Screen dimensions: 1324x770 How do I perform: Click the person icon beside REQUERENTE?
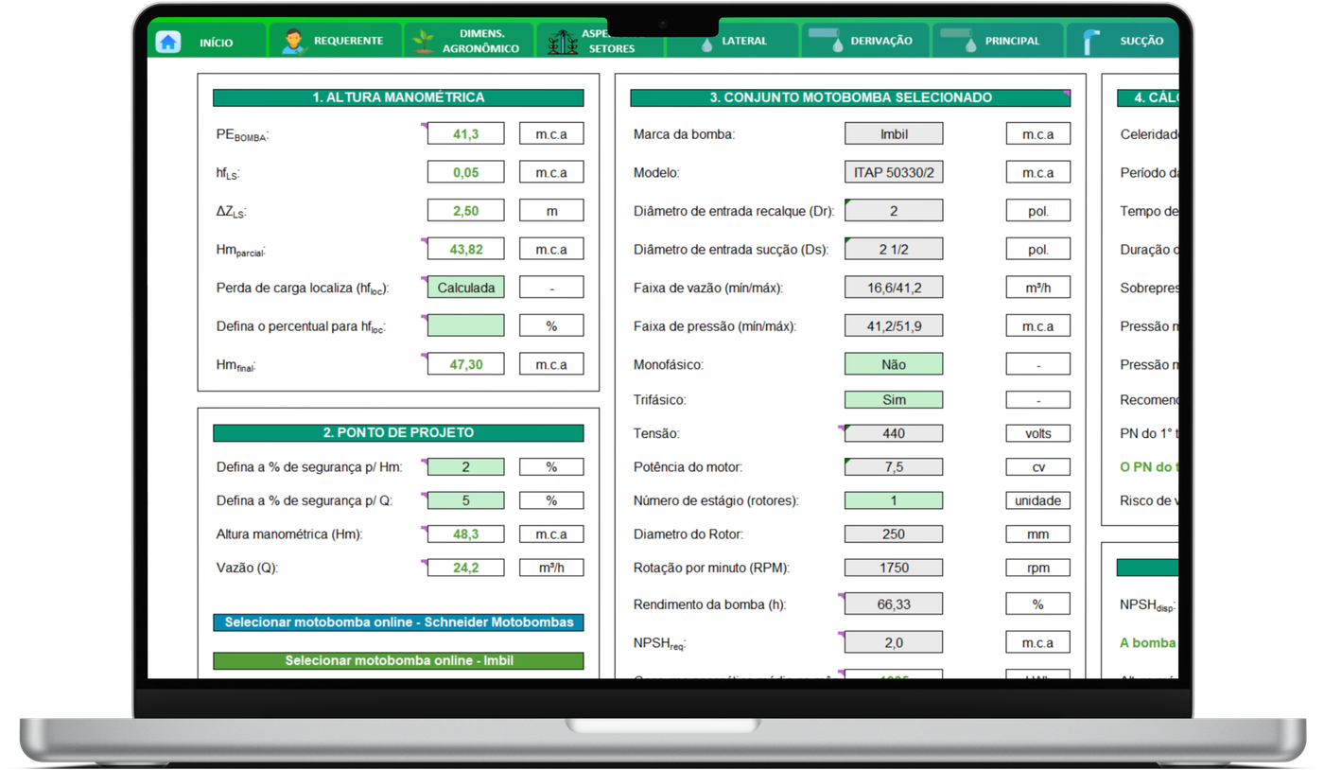coord(294,42)
